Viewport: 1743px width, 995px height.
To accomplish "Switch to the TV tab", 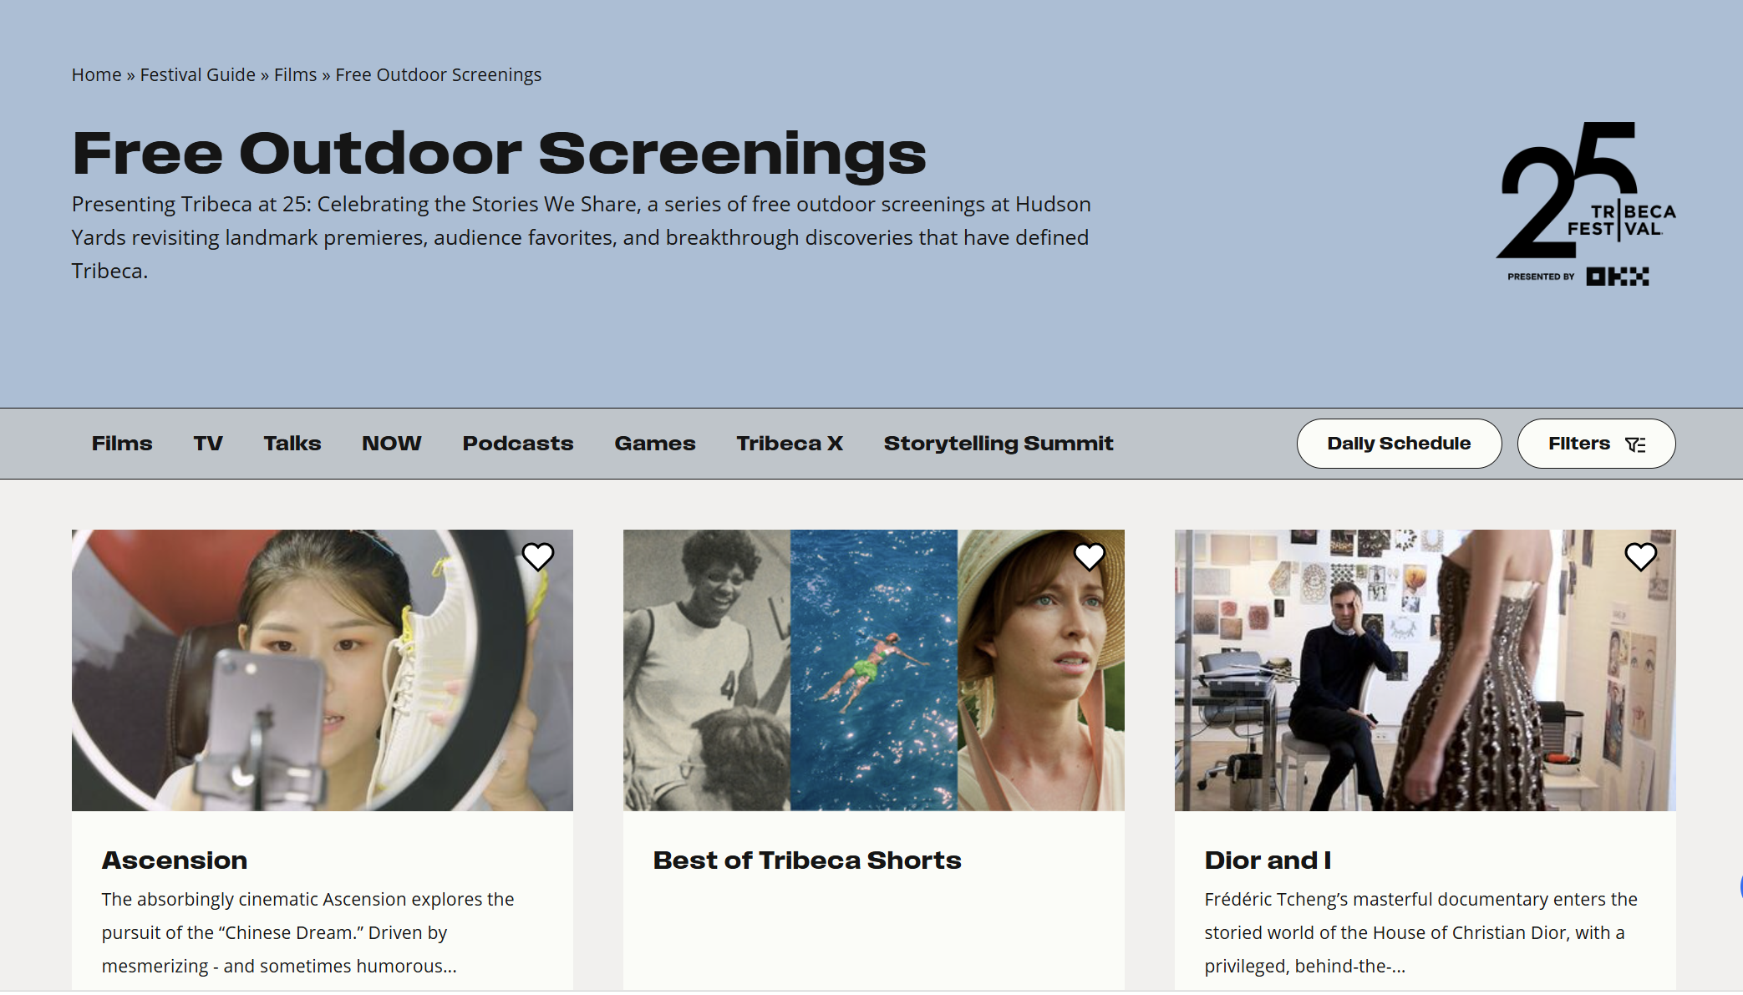I will [208, 444].
